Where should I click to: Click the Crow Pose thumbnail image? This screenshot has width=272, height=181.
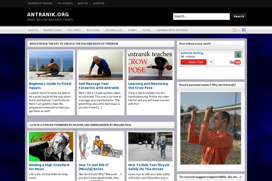coord(150,65)
